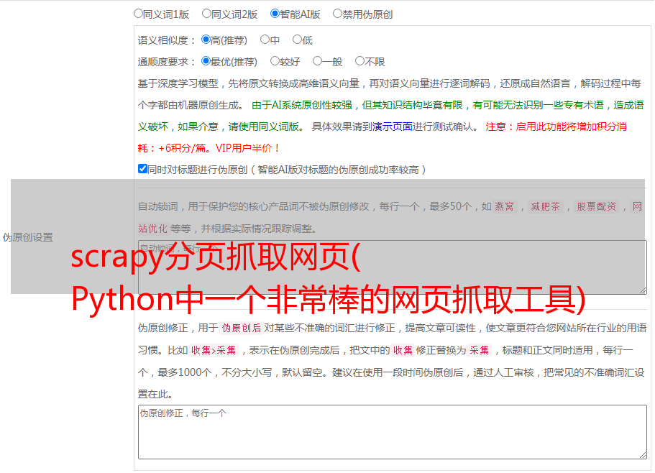Click the 伪原创后 highlighted tag
Viewport: 655px width, 473px height.
tap(241, 328)
